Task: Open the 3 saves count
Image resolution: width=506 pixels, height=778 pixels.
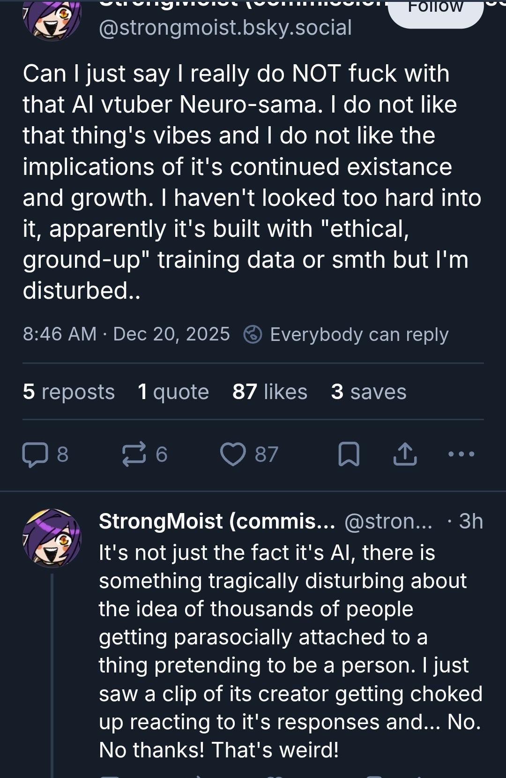Action: coord(369,392)
